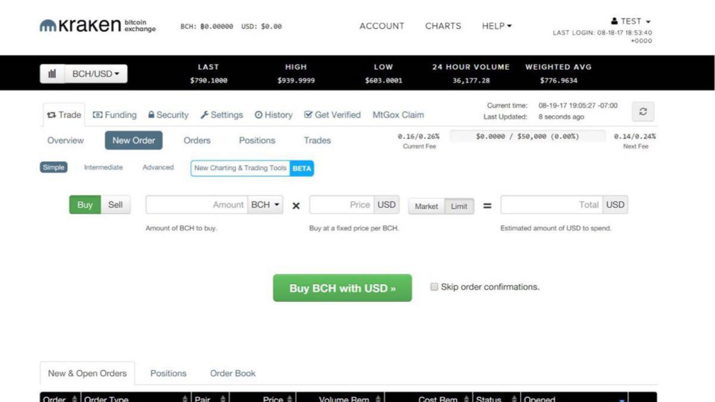Select the Simple order form mode
This screenshot has height=402, width=715.
(x=54, y=167)
